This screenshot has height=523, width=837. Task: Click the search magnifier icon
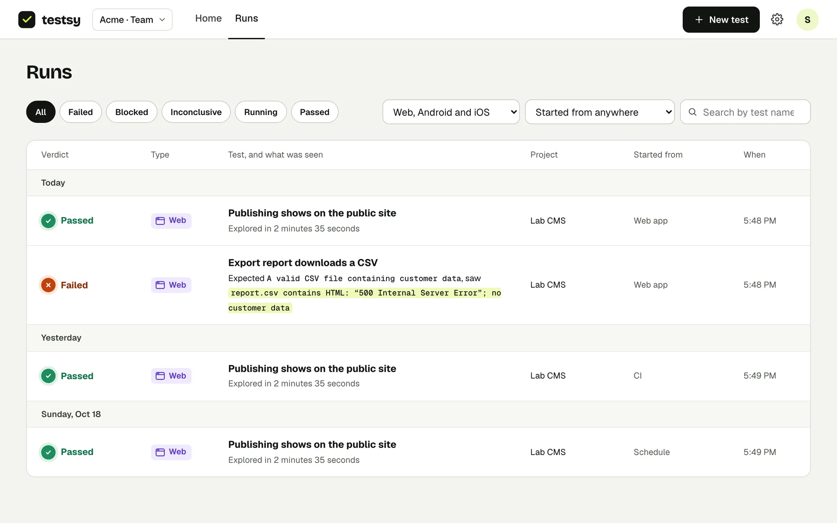692,112
